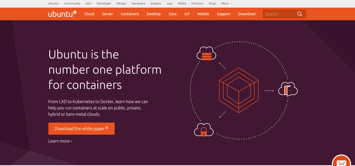Screen dimensions: 355x166
Task: Open the Developer link
Action: tap(104, 3)
